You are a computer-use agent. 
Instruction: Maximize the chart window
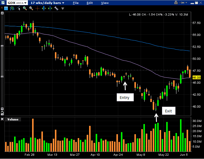[x=196, y=3]
